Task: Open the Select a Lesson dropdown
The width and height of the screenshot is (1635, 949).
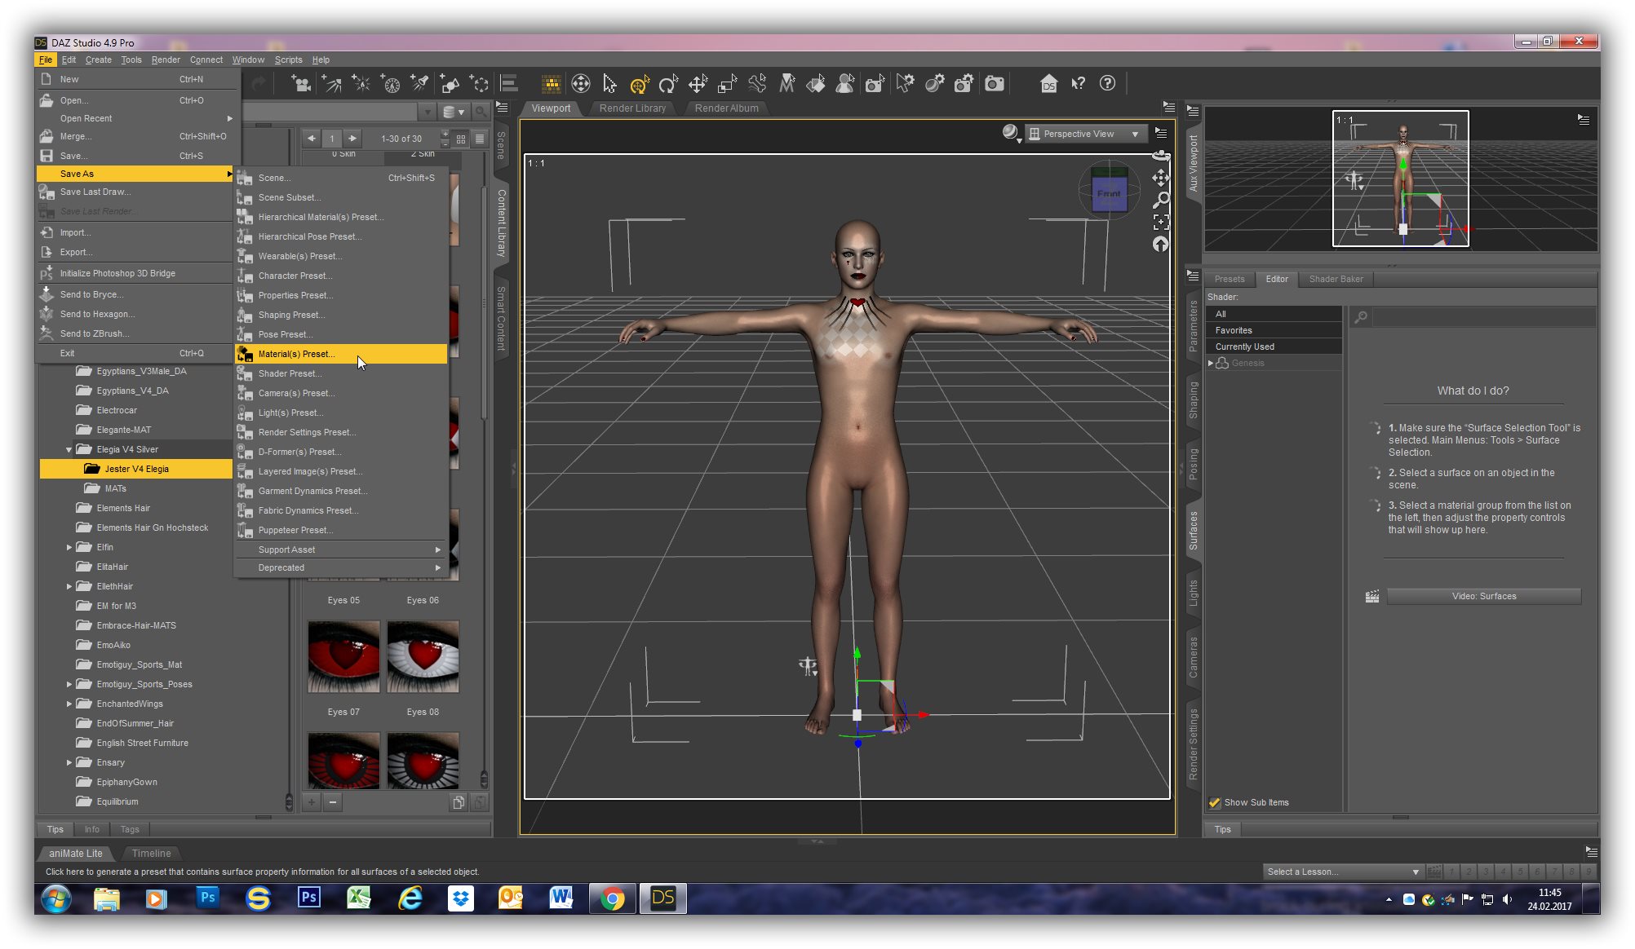Action: (1342, 872)
